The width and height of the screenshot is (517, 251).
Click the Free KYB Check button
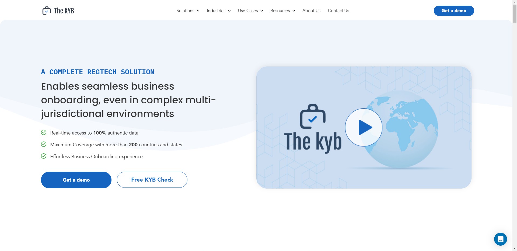[152, 179]
